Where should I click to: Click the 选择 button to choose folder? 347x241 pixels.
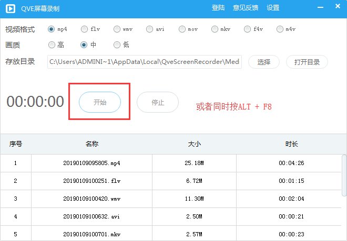(263, 62)
